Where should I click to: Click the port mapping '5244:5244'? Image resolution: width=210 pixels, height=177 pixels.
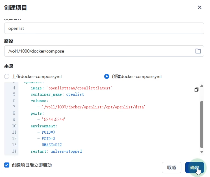[54, 119]
